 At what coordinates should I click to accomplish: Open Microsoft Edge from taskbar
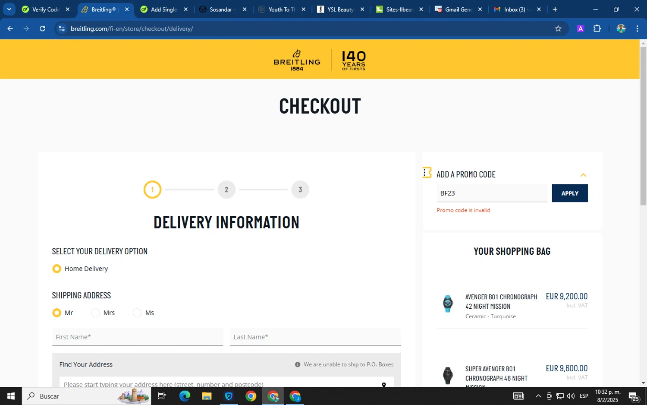click(185, 396)
